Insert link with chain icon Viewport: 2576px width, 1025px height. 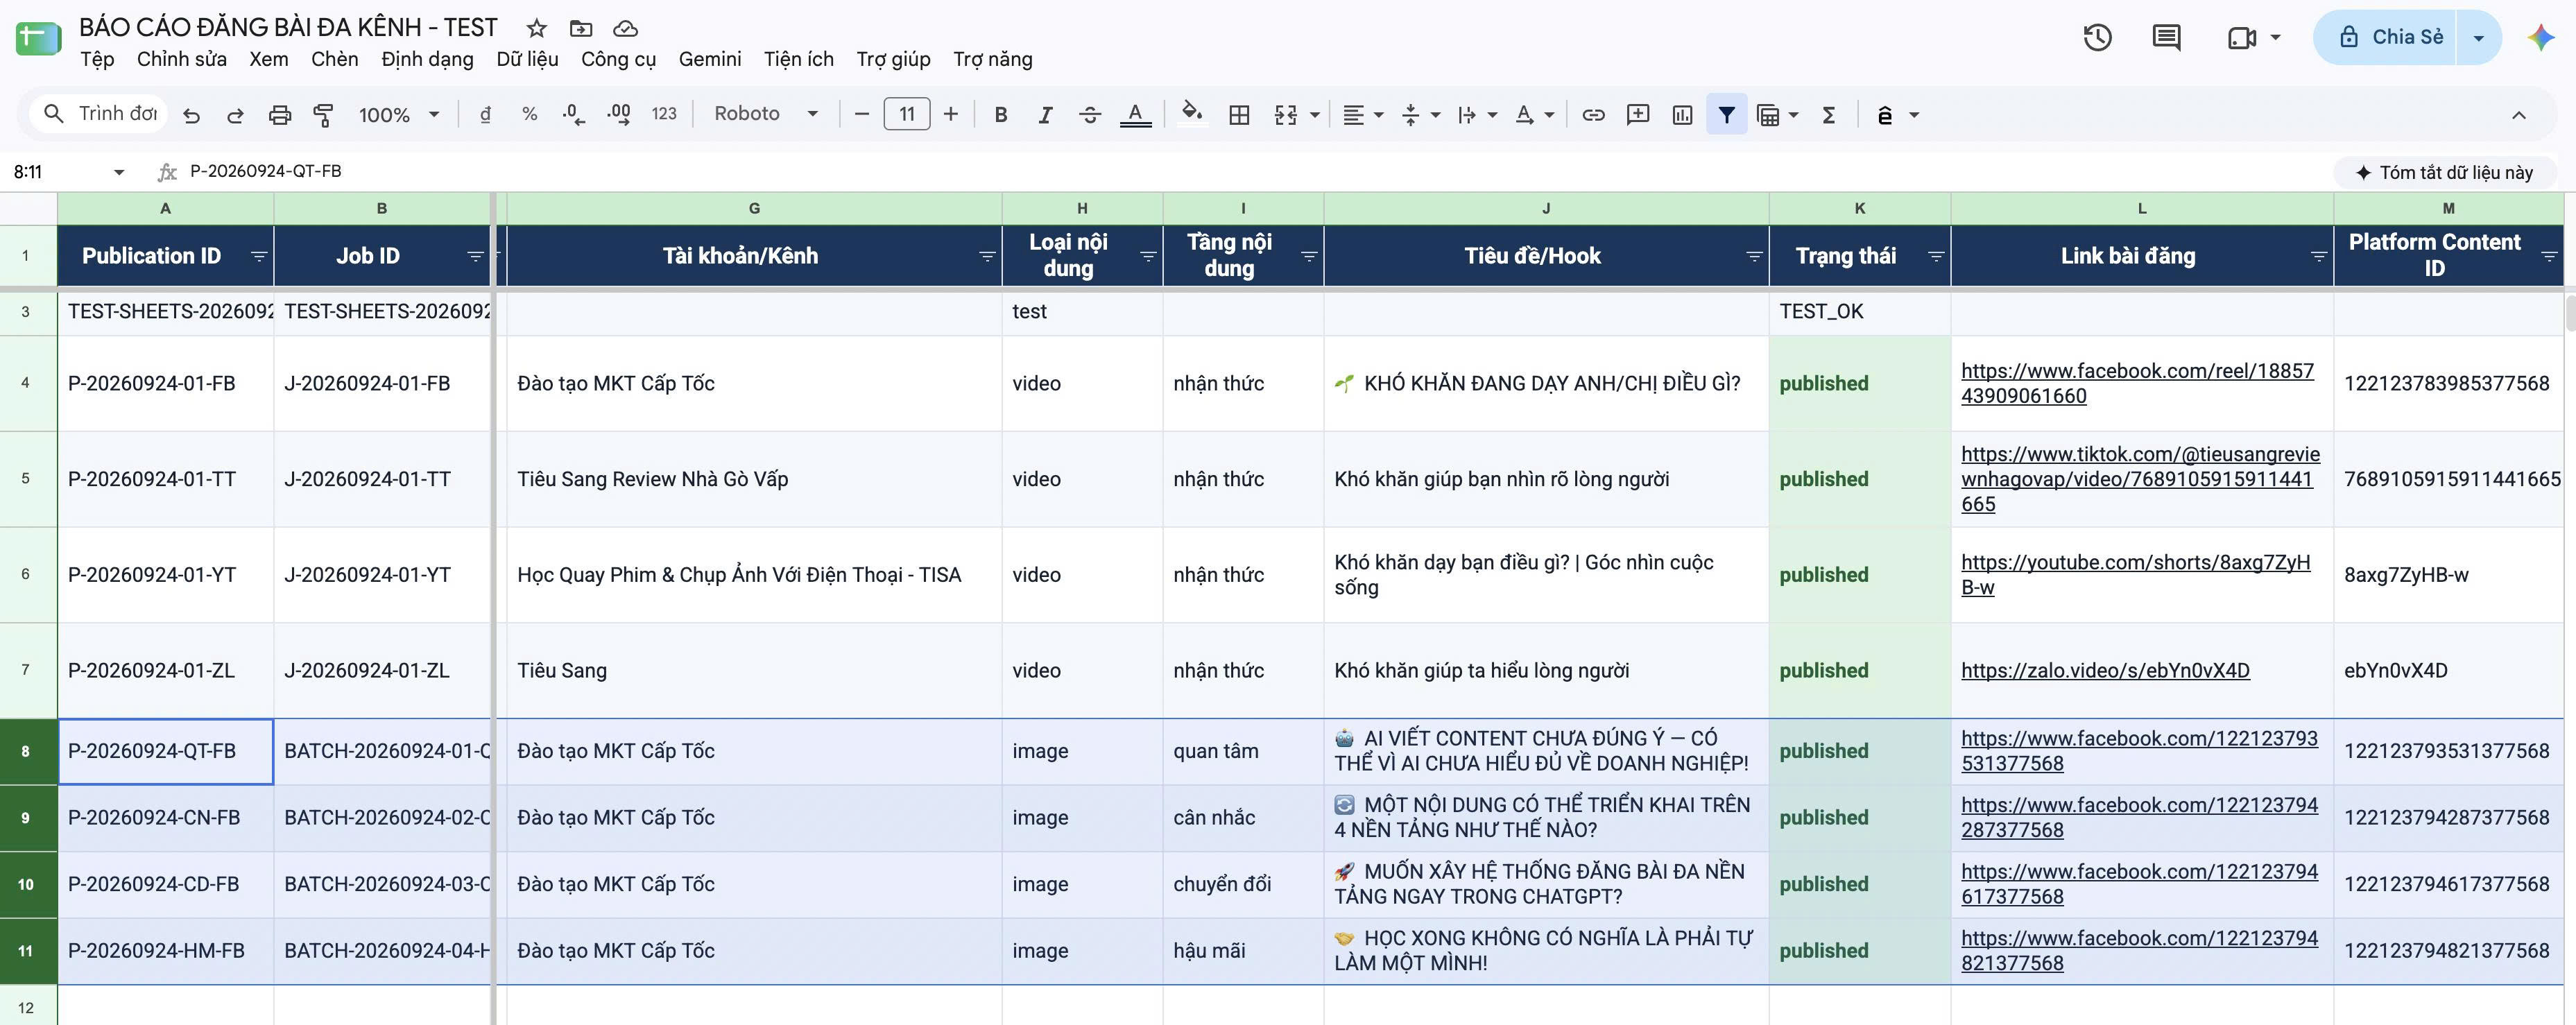(x=1593, y=115)
